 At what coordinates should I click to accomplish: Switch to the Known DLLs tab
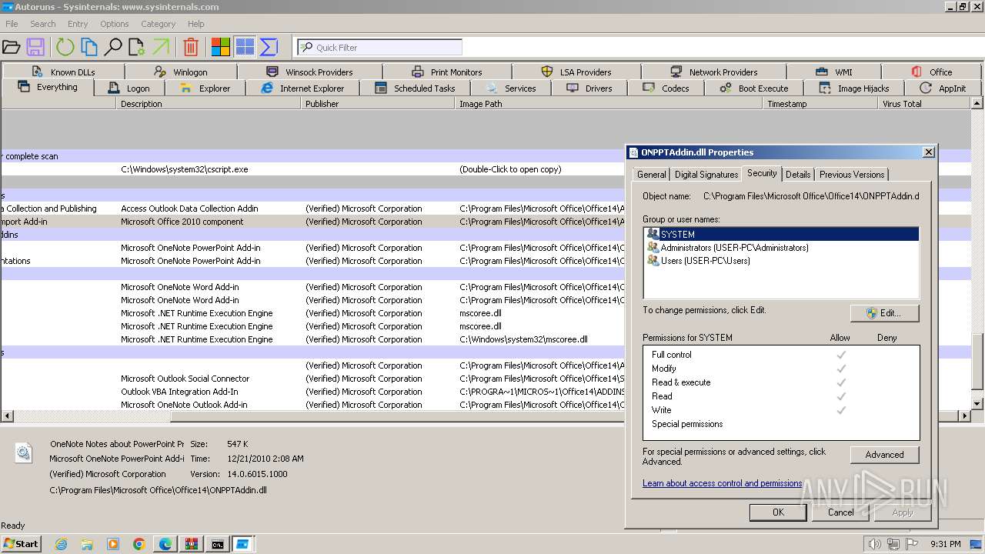coord(63,72)
